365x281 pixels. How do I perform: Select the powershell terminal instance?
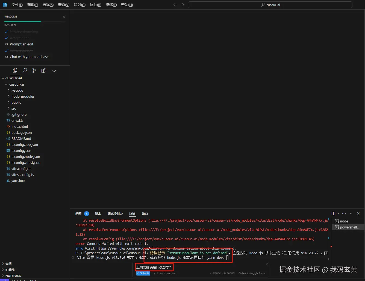tap(348, 227)
